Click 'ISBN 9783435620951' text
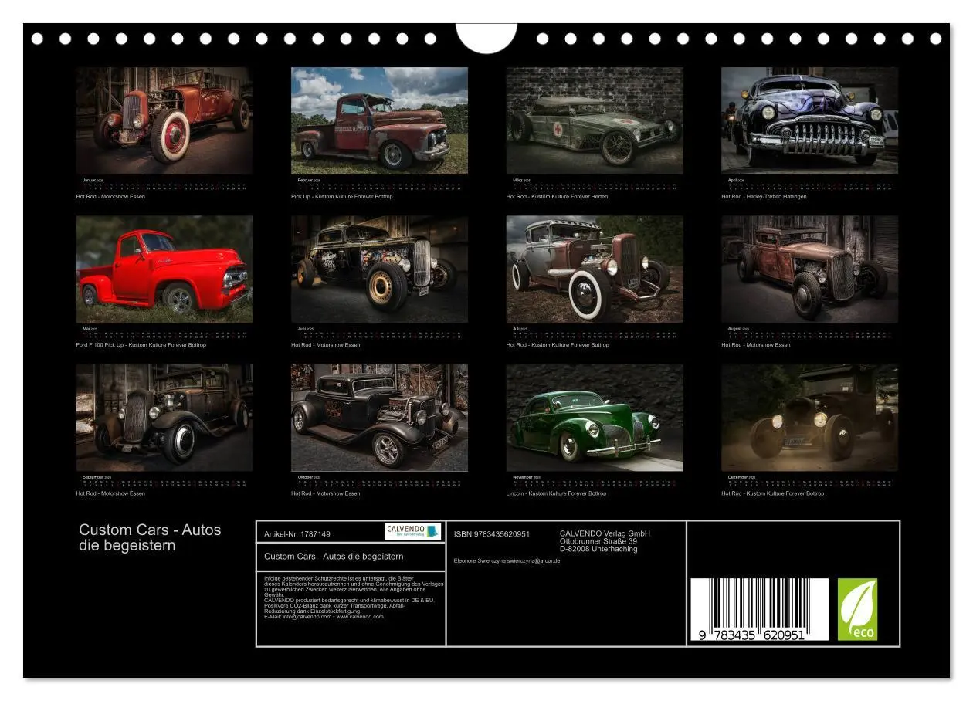Screen dimensions: 973x701 [x=492, y=533]
